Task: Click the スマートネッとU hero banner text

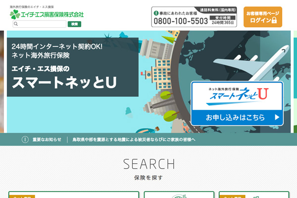Action: [64, 83]
